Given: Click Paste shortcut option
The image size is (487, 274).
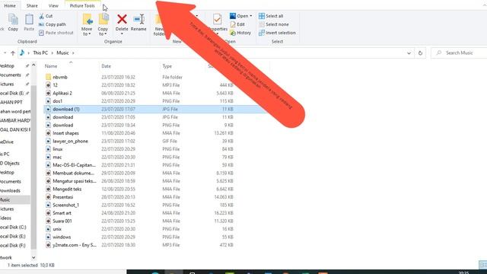Looking at the screenshot, I should coord(56,33).
